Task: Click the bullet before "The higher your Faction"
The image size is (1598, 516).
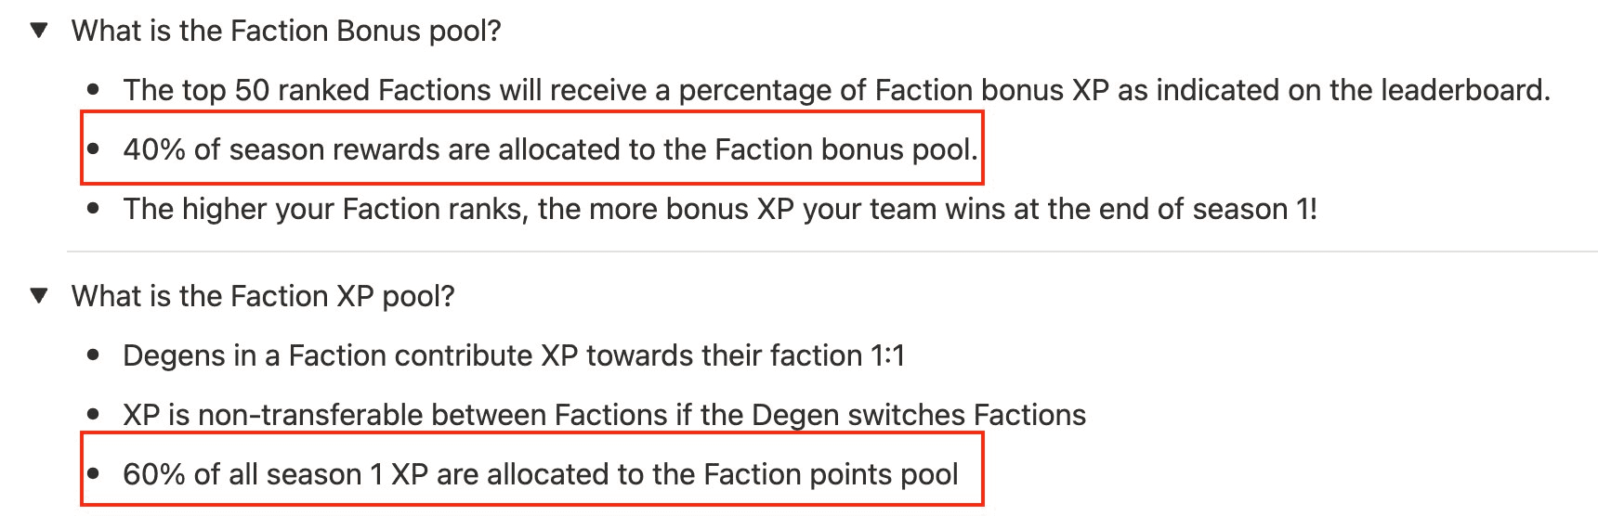Action: coord(93,209)
